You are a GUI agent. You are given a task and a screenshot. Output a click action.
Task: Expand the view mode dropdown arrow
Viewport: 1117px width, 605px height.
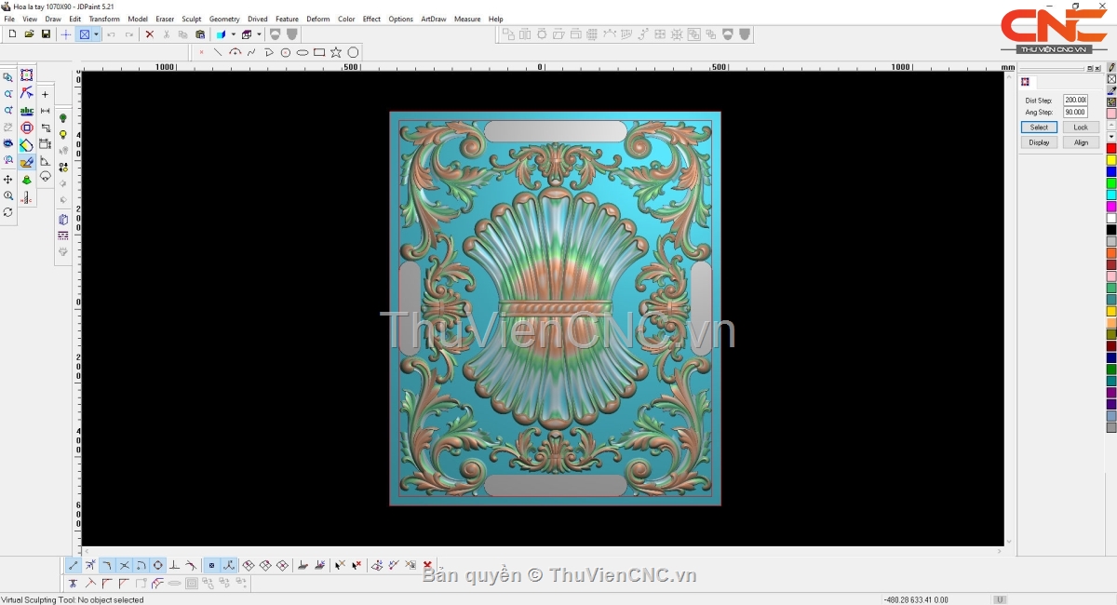pyautogui.click(x=96, y=34)
